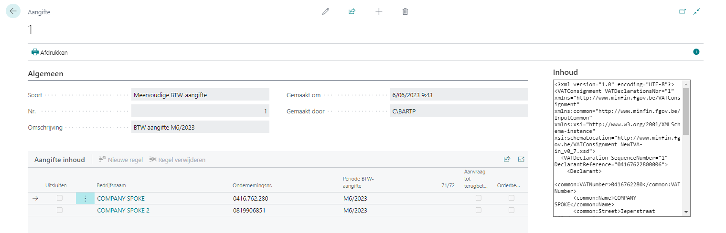Viewport: 726px width, 233px height.
Task: Tick Uitsluiten for COMPANY SPOKE
Action: 60,198
